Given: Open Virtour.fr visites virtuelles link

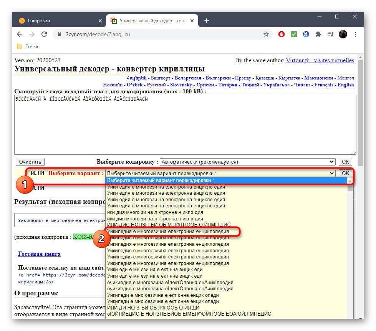Looking at the screenshot, I should click(x=320, y=60).
